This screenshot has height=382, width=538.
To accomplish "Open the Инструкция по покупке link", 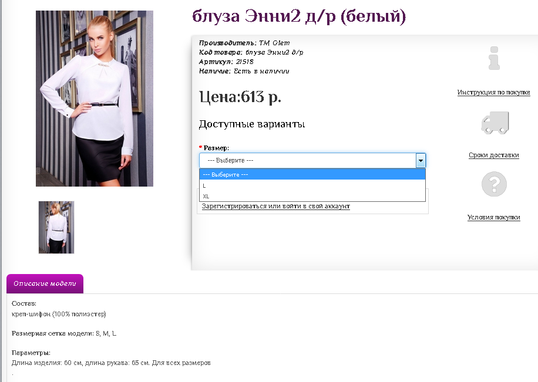I will pyautogui.click(x=493, y=92).
